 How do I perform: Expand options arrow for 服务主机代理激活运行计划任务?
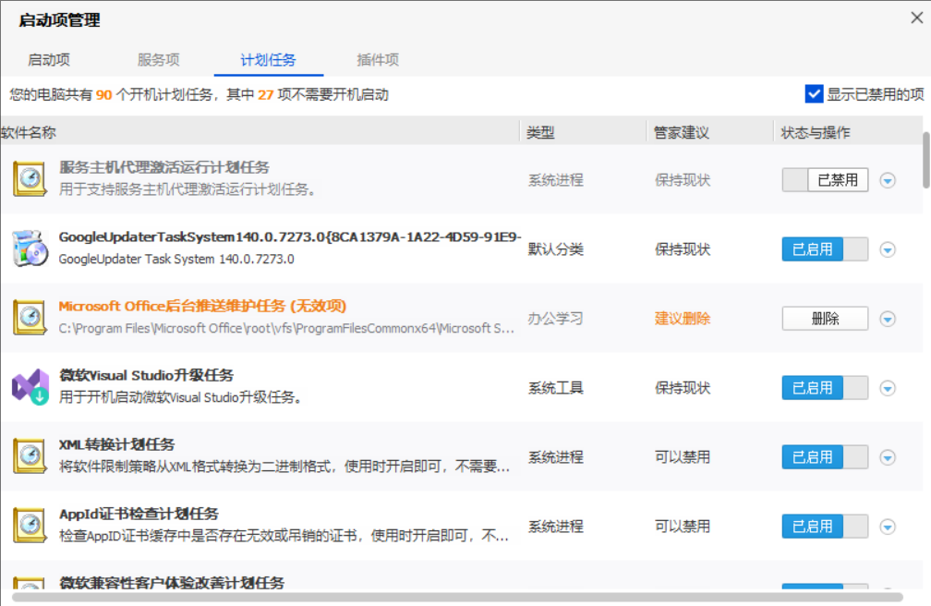coord(888,180)
